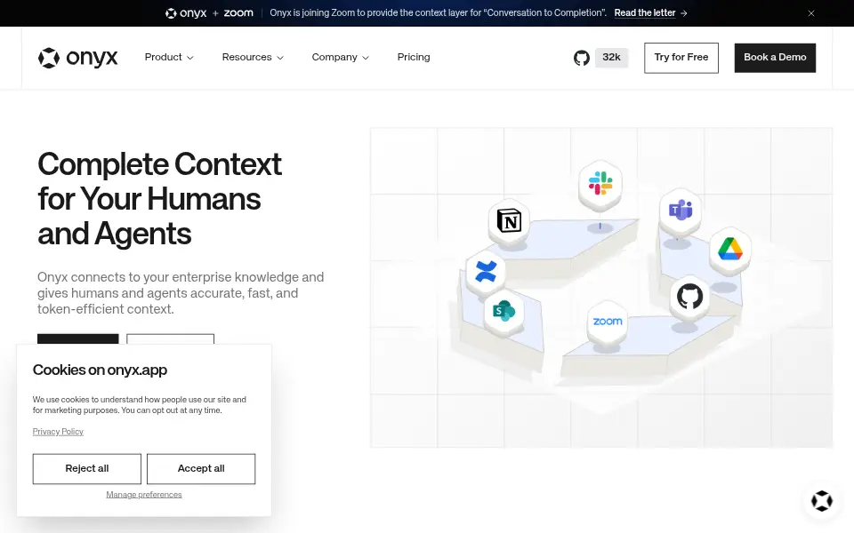The image size is (854, 533).
Task: Click the Try for Free button
Action: (x=681, y=58)
